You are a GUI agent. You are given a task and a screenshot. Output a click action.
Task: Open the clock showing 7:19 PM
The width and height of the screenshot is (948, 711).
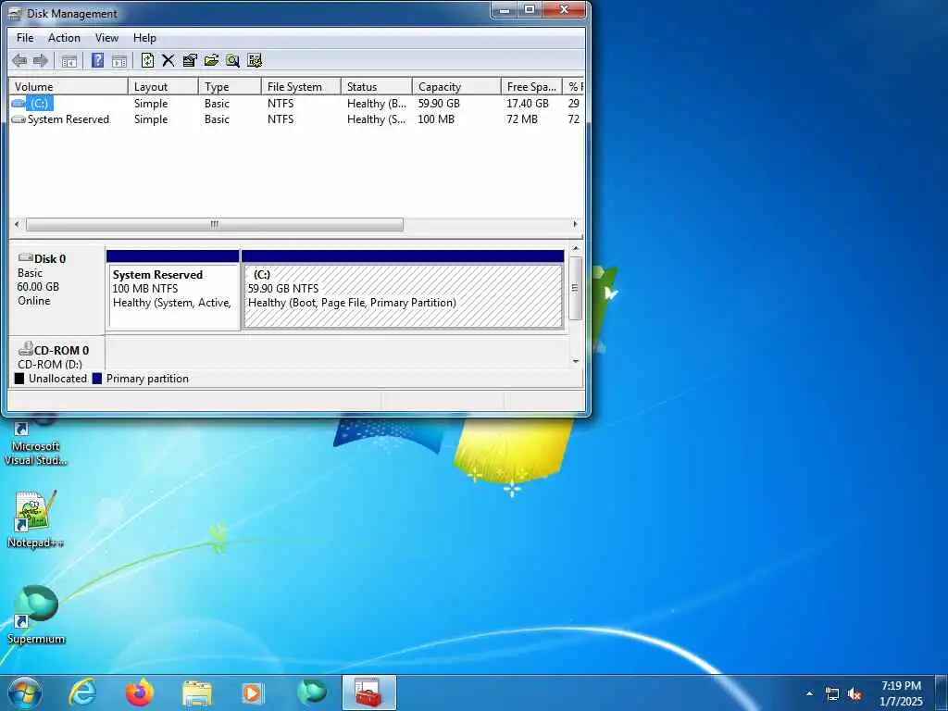(901, 693)
